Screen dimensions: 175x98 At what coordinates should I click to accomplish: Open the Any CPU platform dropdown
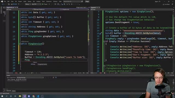(36, 4)
